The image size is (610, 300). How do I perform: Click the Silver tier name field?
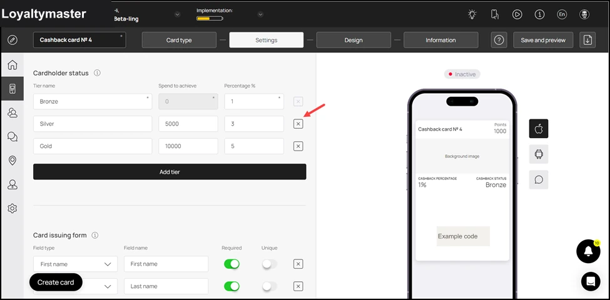click(93, 124)
